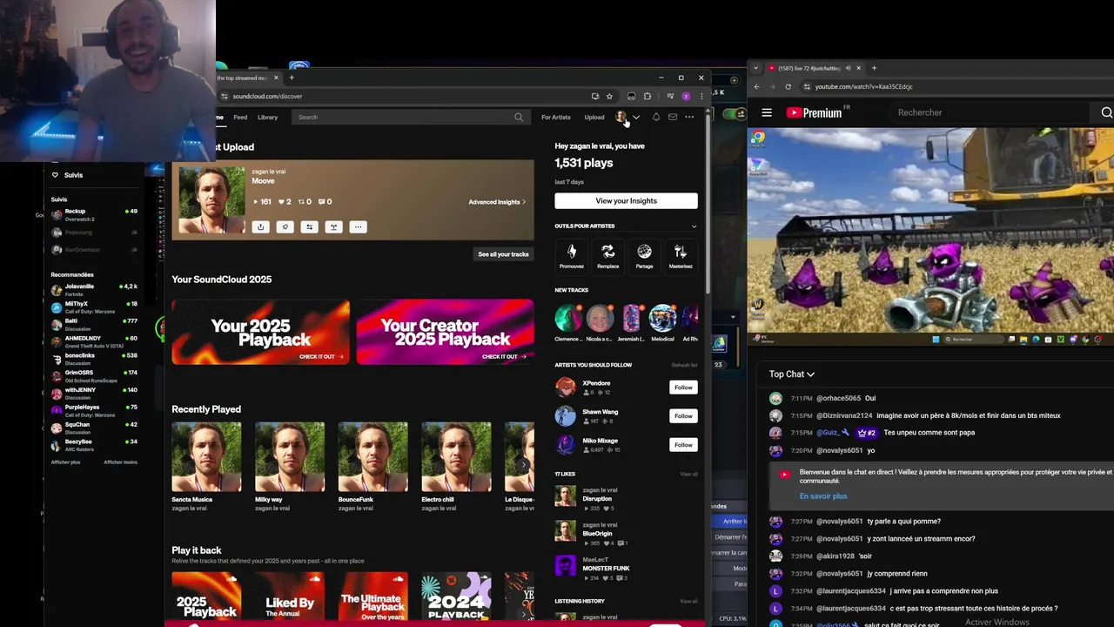The height and width of the screenshot is (627, 1114).
Task: Click YouTube search magnifier button
Action: point(1106,112)
